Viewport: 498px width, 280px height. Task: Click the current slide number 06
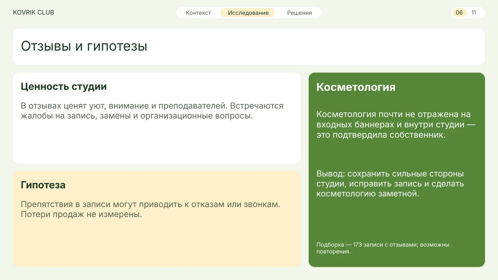point(459,13)
